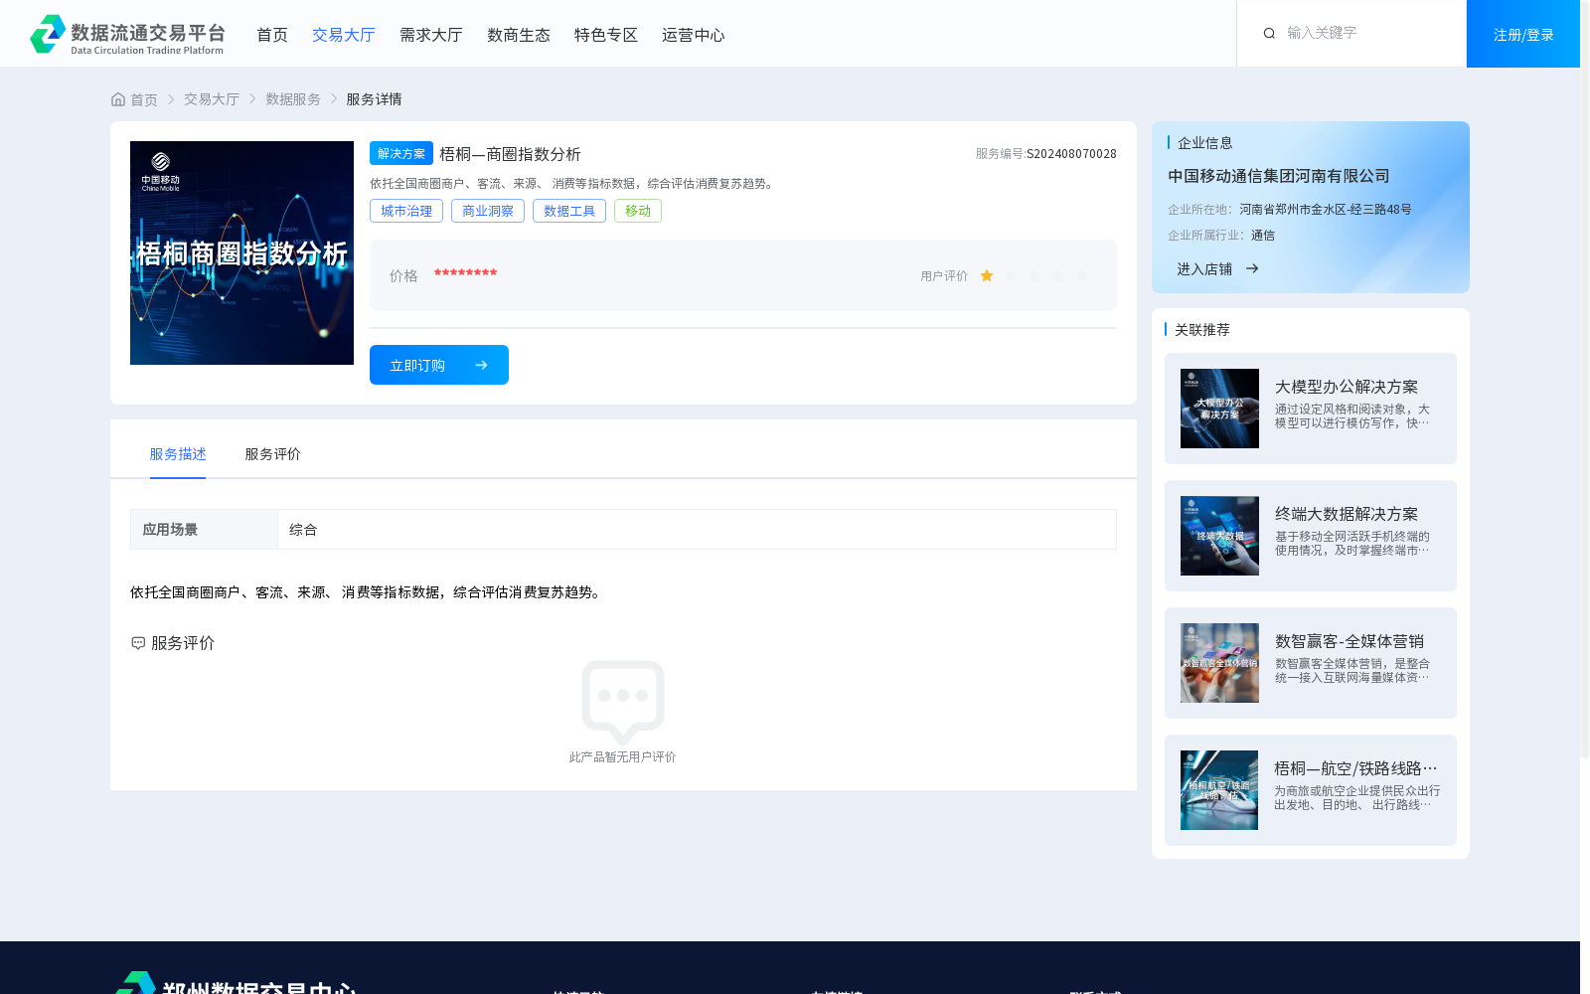
Task: Click the fifth rating star
Action: coord(1082,276)
